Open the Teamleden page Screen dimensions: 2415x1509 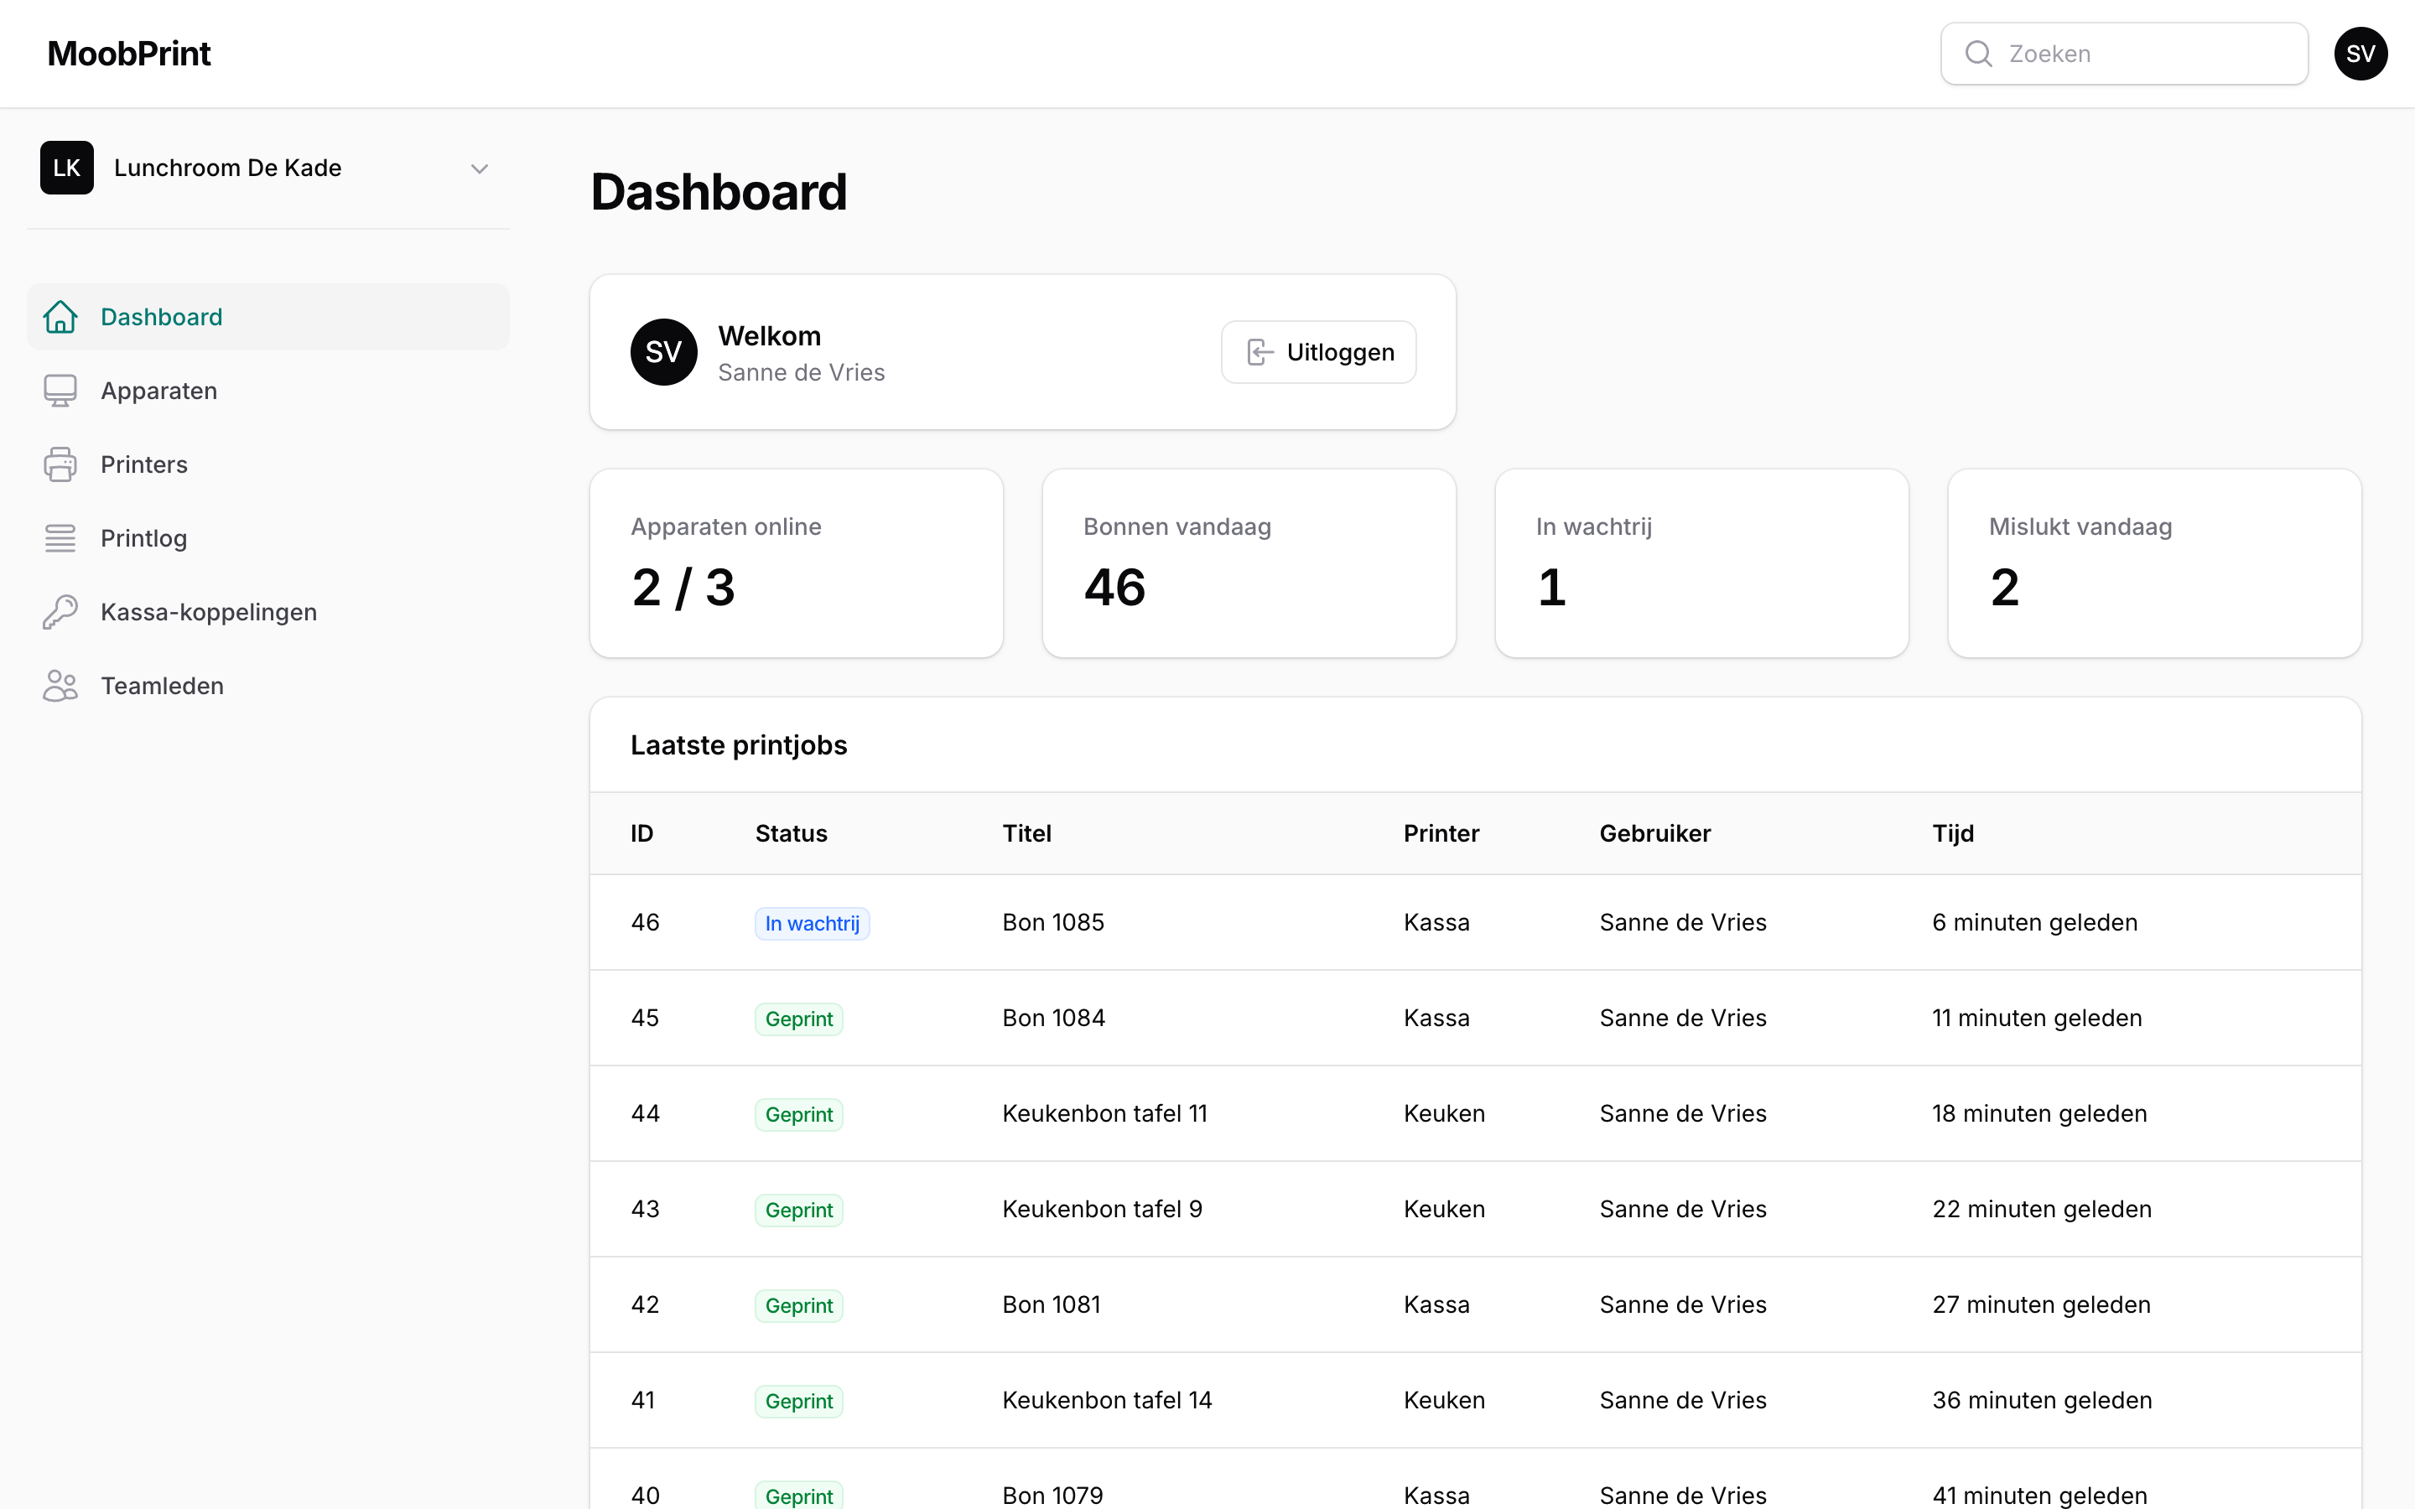(x=267, y=686)
